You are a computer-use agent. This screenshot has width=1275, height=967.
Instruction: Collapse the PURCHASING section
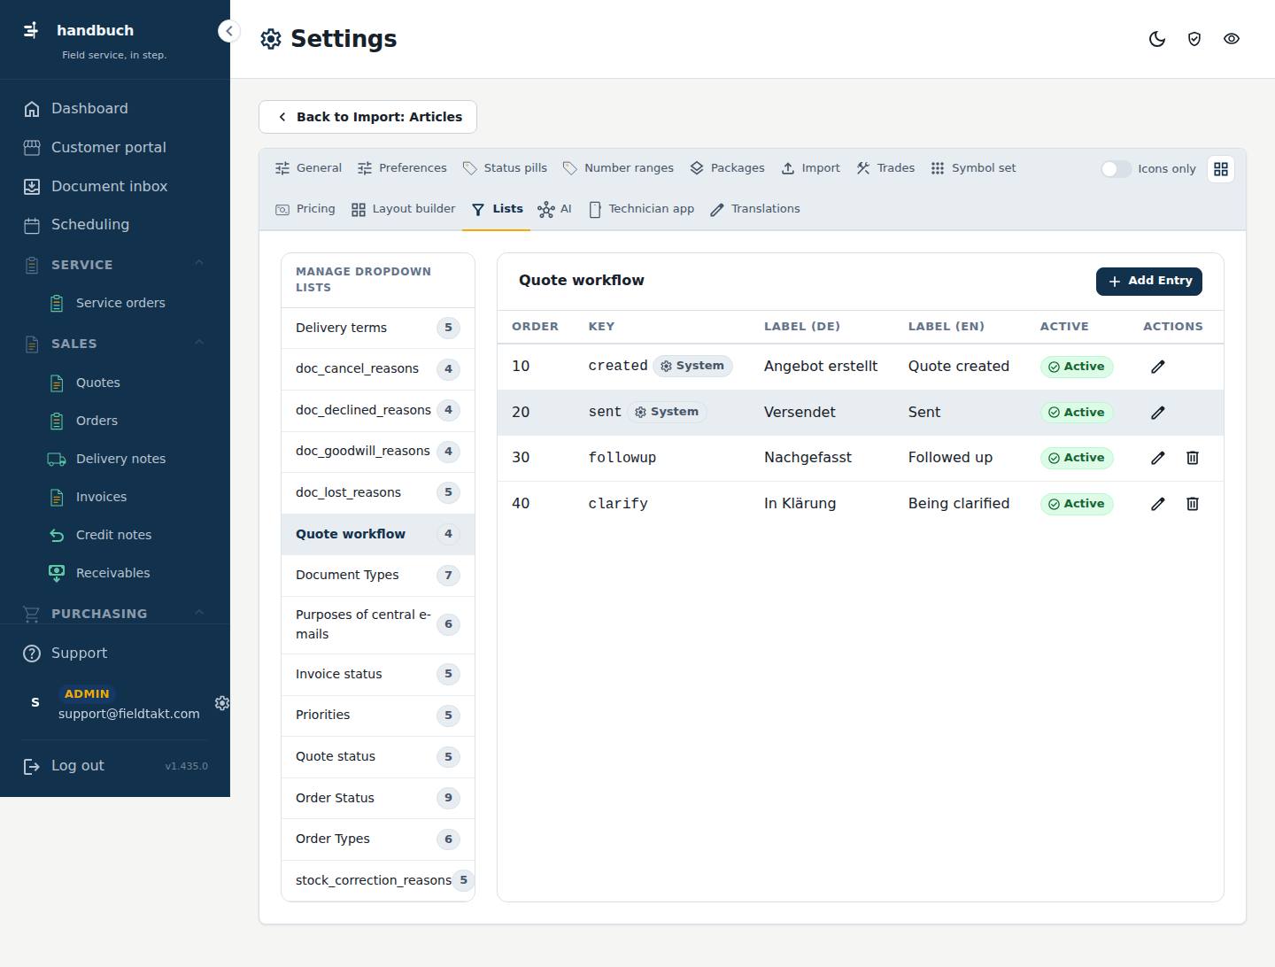(x=199, y=612)
